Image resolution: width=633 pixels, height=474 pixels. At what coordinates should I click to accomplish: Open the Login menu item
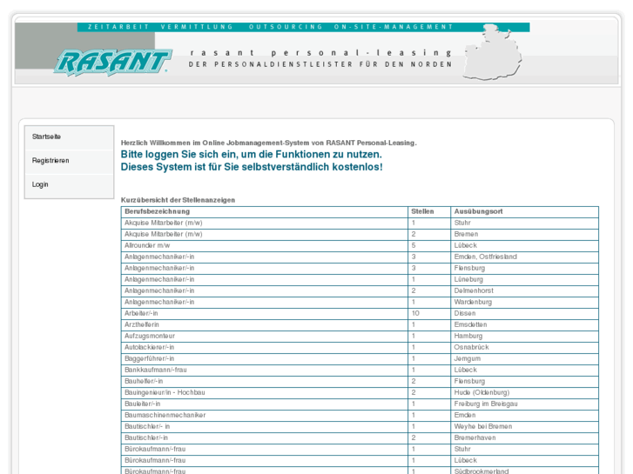(69, 184)
